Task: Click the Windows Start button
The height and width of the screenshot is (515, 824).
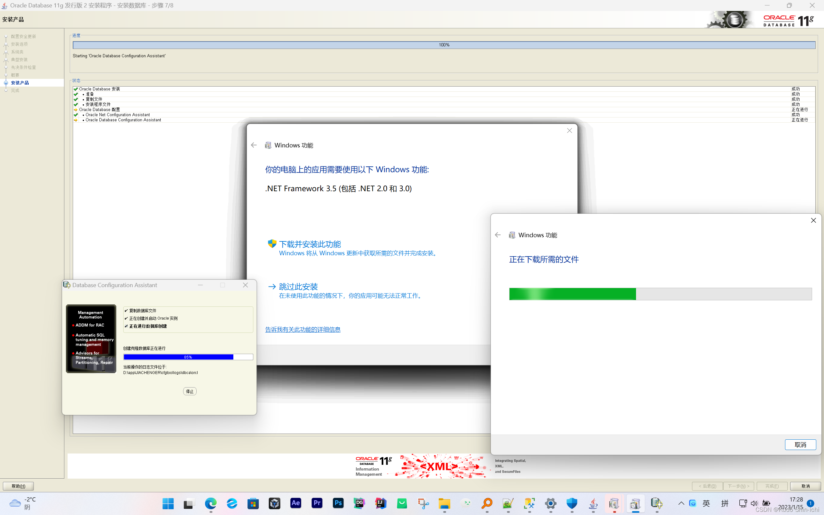Action: click(168, 503)
